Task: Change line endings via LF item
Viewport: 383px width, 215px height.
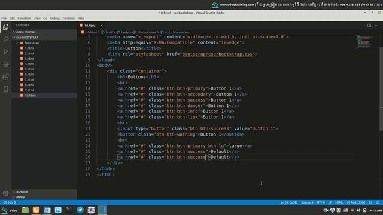Action: coord(330,202)
